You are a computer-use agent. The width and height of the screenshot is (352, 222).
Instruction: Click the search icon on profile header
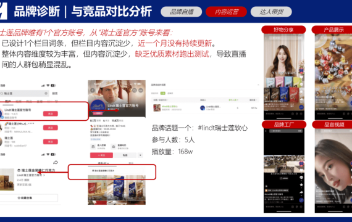coord(135,91)
